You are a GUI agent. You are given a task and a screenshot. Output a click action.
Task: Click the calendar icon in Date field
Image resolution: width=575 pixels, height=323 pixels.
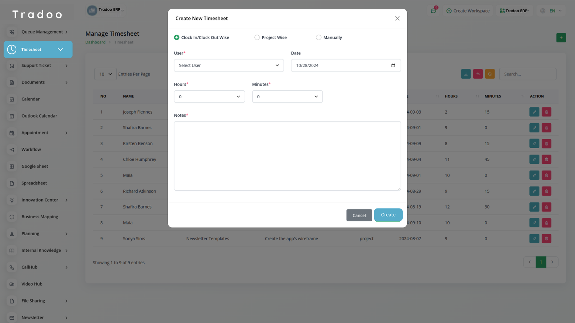pyautogui.click(x=393, y=65)
